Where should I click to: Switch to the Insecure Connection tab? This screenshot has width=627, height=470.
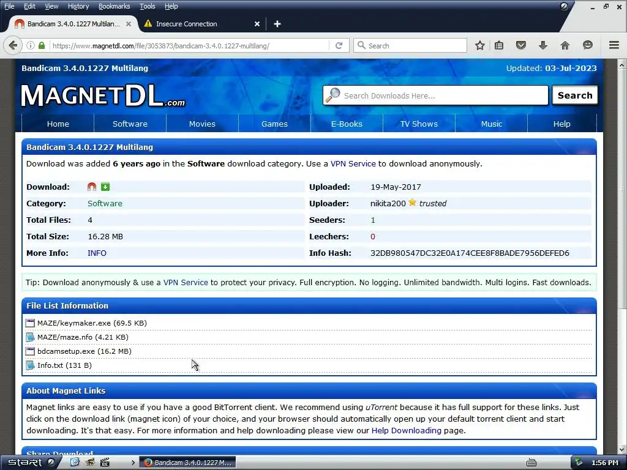(202, 24)
